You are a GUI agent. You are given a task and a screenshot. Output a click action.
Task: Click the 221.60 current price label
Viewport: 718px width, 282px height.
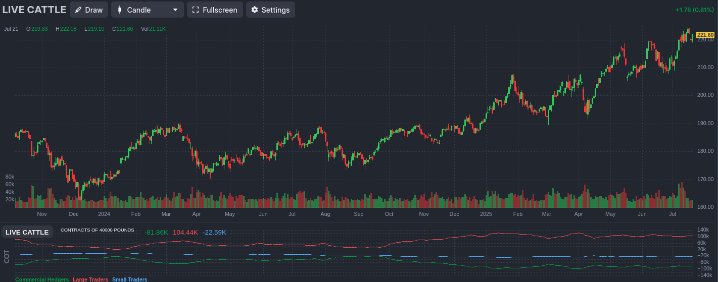click(705, 35)
